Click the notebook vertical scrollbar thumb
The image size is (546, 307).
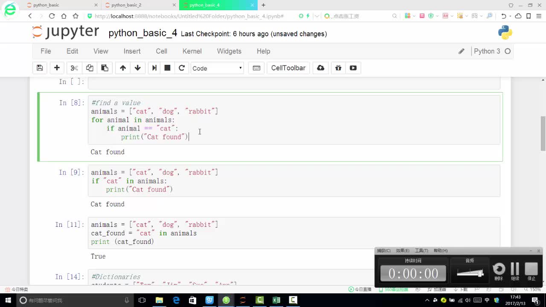coord(543,133)
